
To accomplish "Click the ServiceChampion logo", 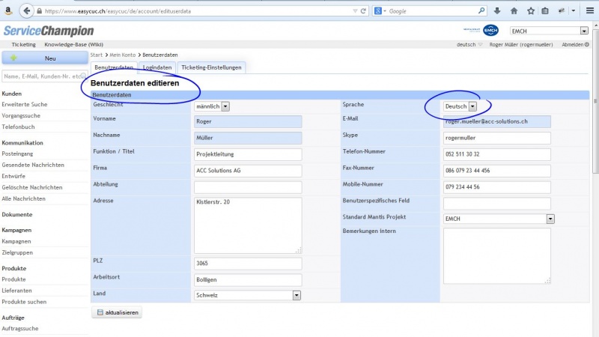I will click(x=49, y=31).
